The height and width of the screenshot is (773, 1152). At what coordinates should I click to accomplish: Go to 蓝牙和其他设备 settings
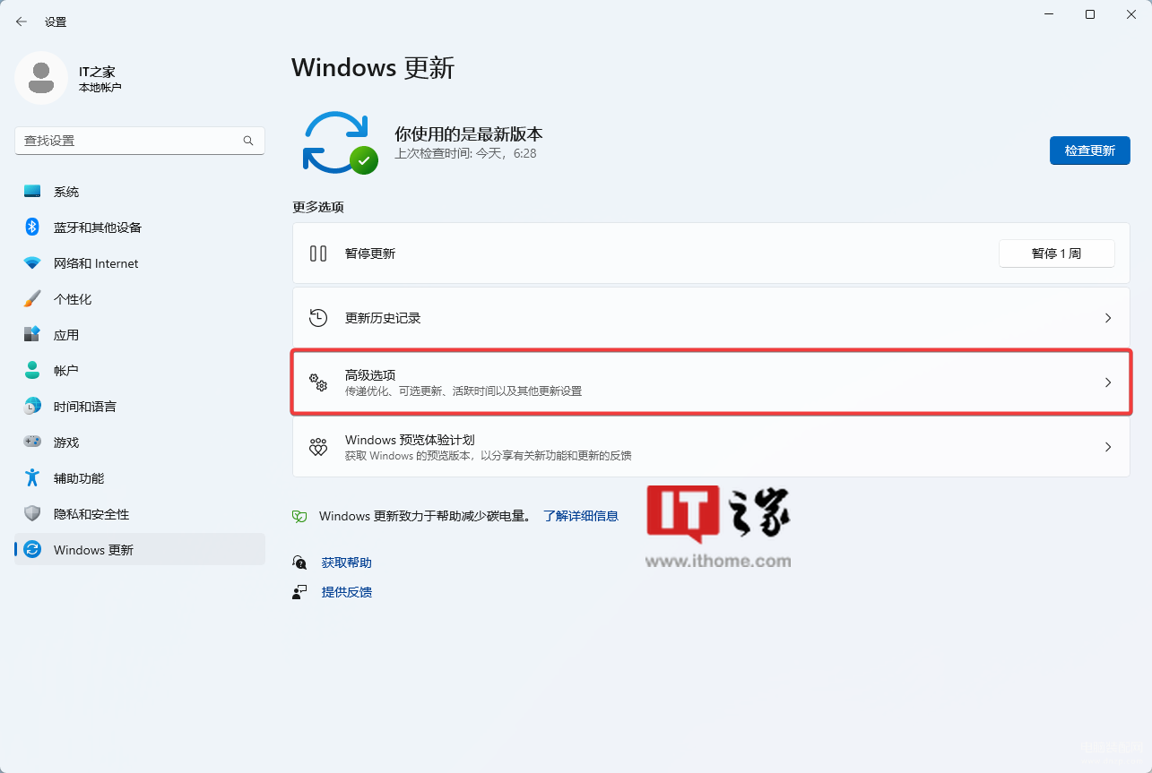(140, 228)
